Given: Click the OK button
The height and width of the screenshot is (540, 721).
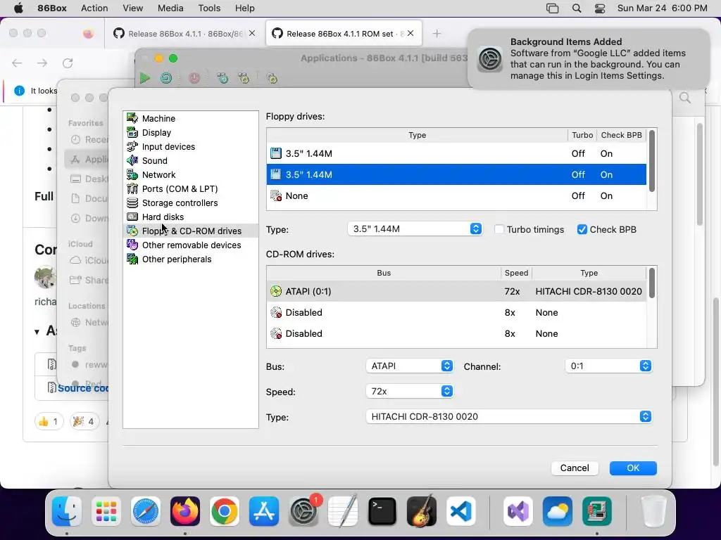Looking at the screenshot, I should click(x=633, y=468).
